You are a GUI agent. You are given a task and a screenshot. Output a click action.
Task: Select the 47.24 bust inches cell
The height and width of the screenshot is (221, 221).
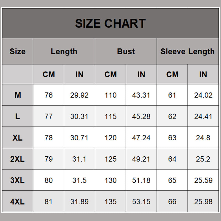(141, 138)
